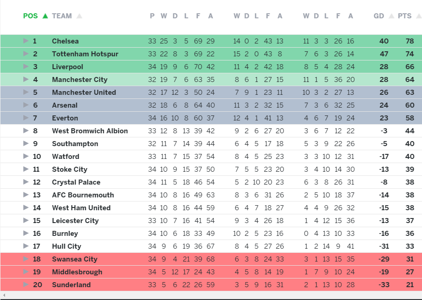Sort table by the POS header
The width and height of the screenshot is (422, 300).
point(30,16)
